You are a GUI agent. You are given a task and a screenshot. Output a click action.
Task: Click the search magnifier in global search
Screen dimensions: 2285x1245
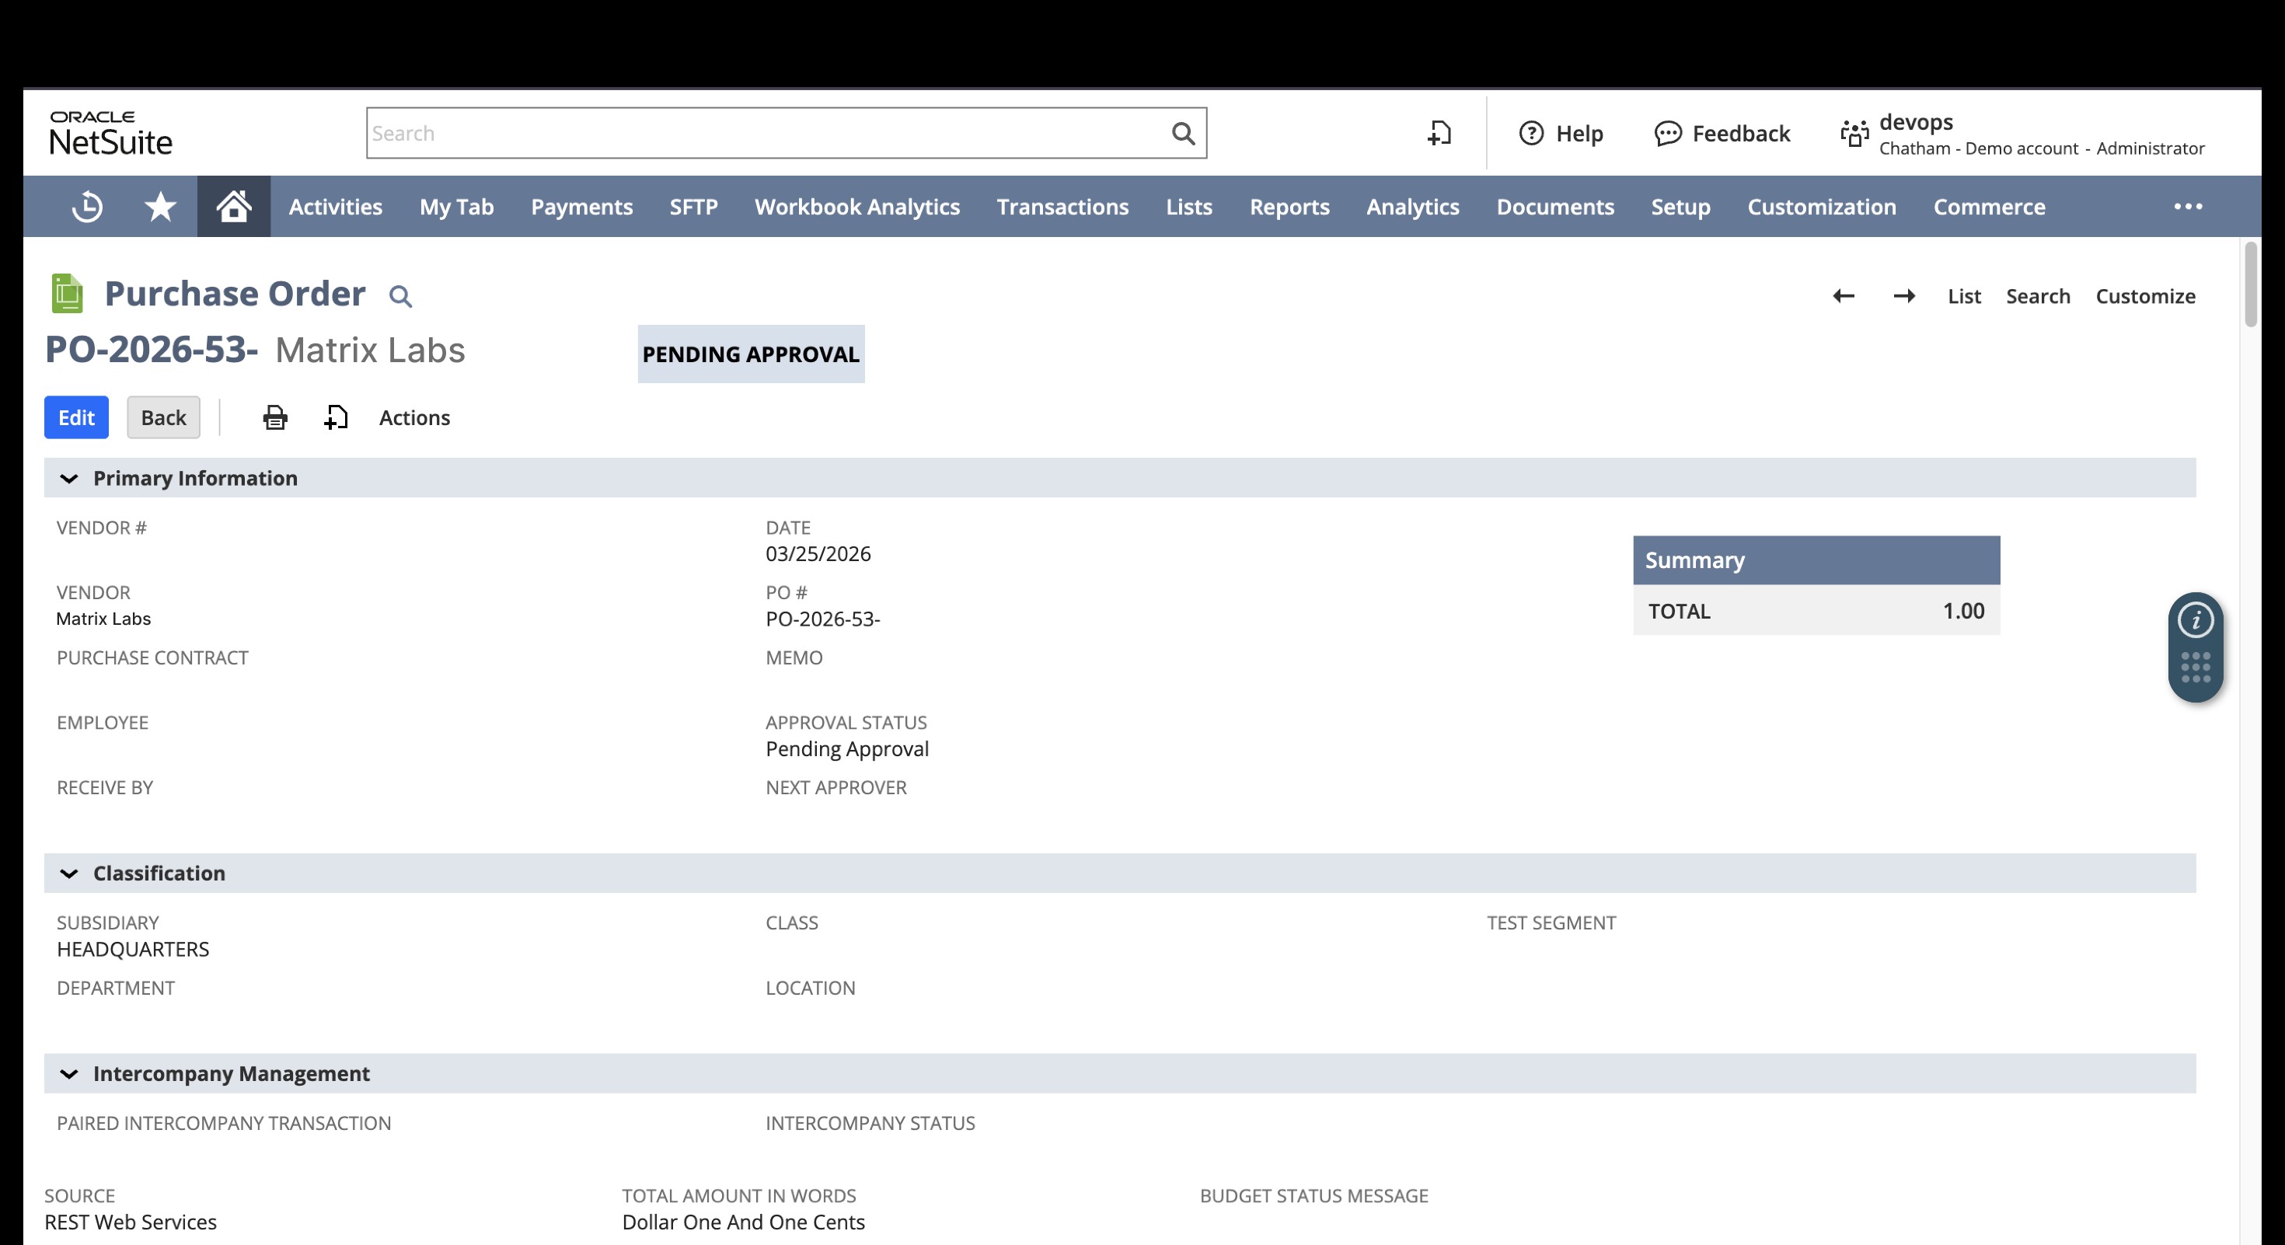(x=1183, y=133)
